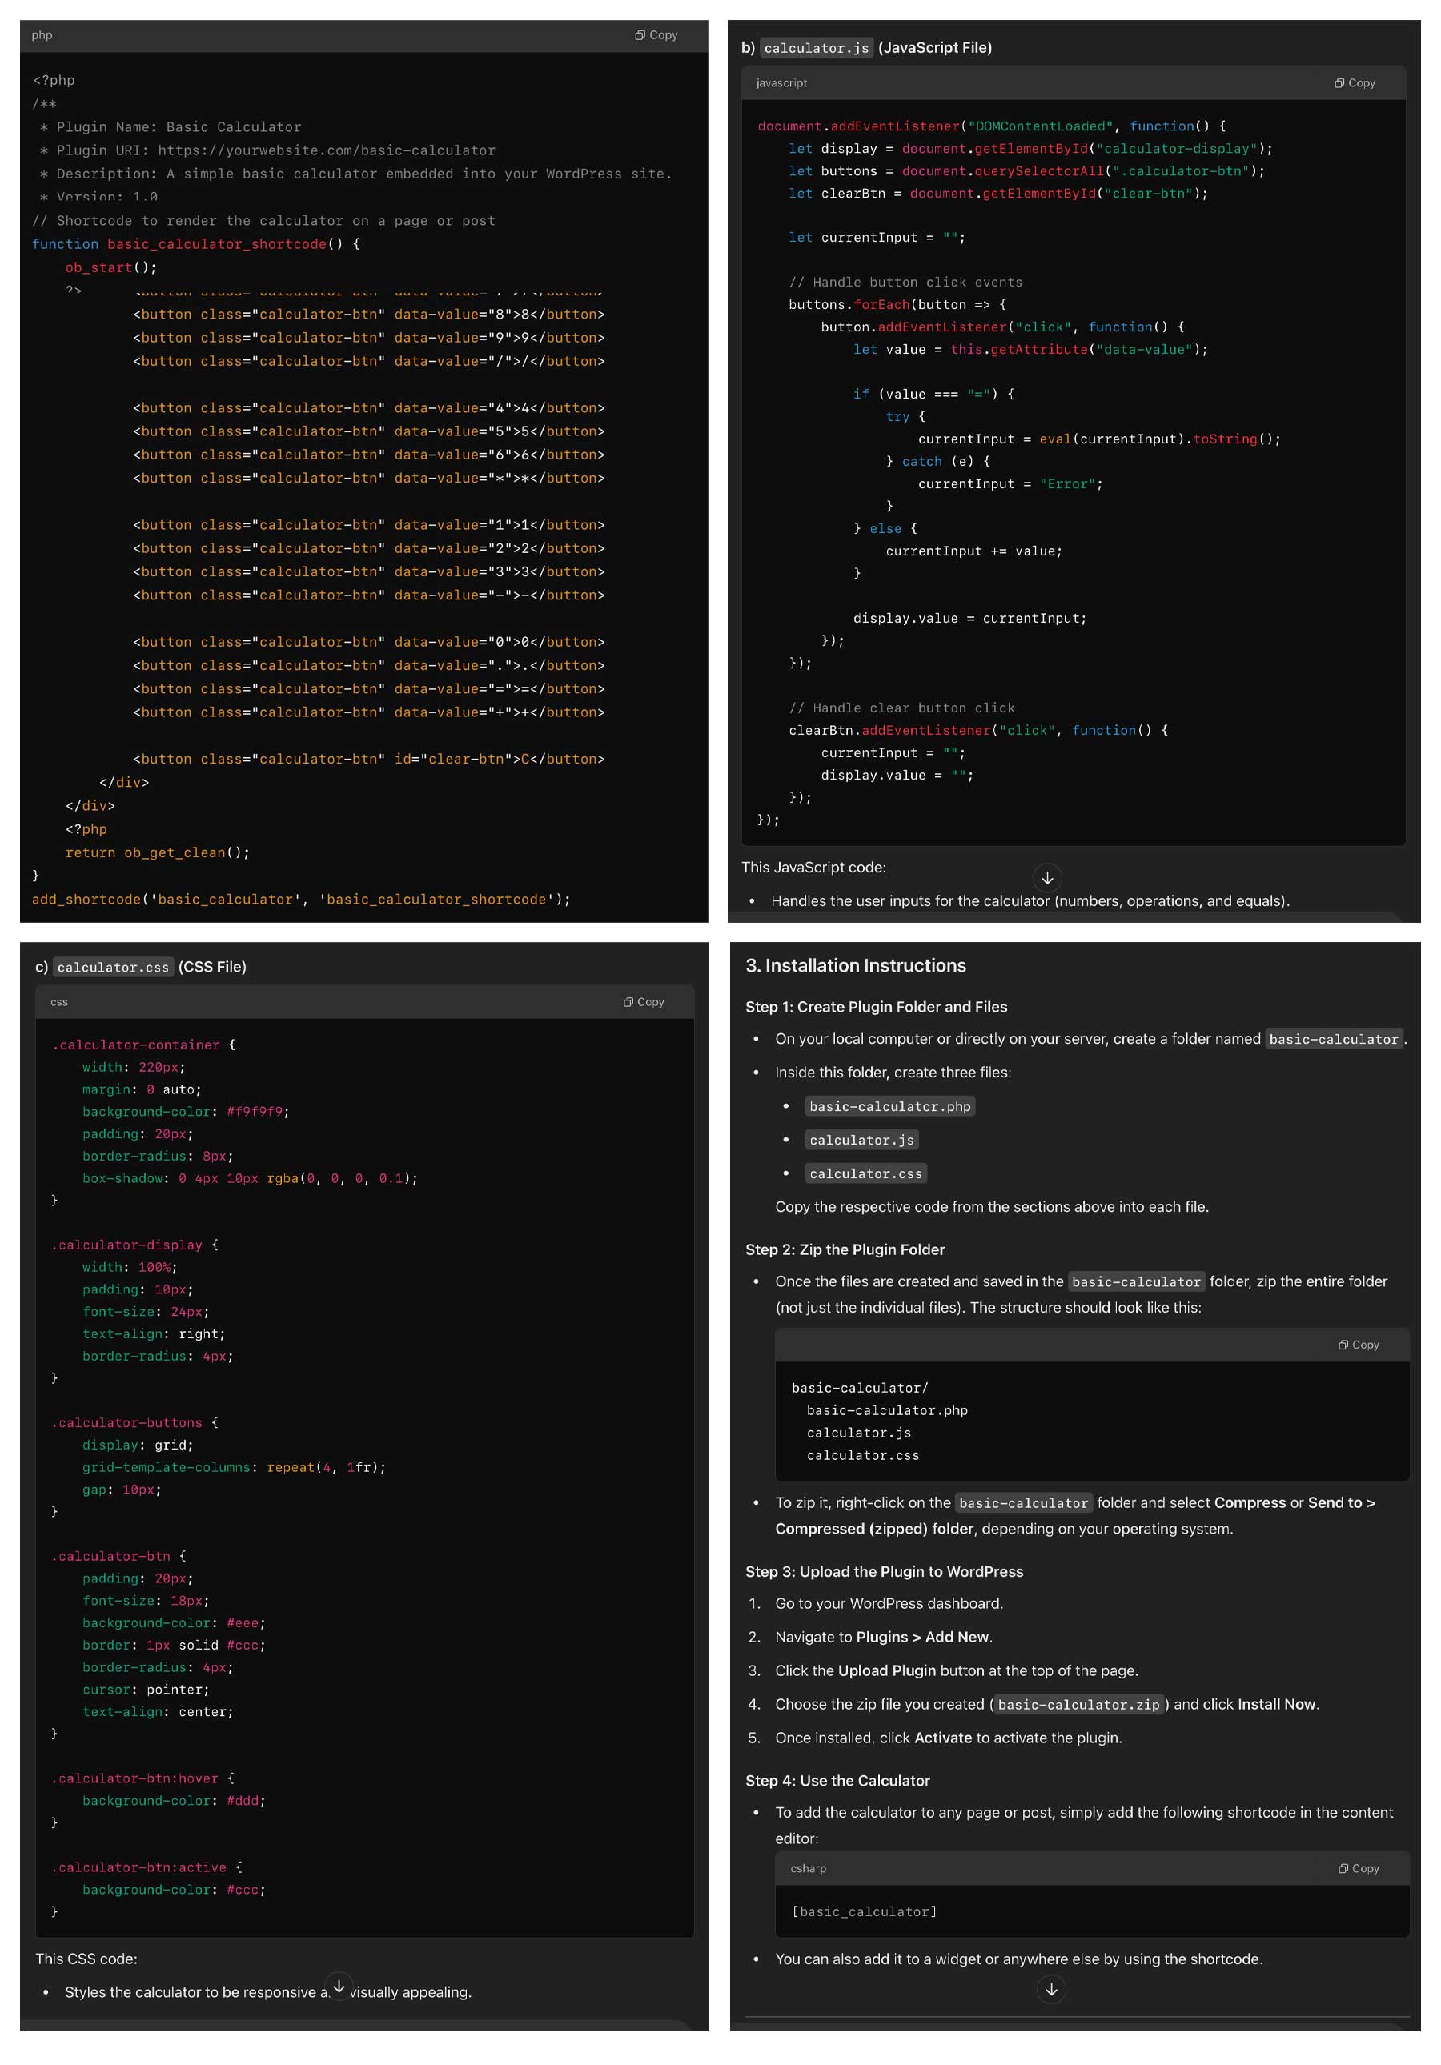Click the down arrow at the instructions bottom

[1051, 1990]
